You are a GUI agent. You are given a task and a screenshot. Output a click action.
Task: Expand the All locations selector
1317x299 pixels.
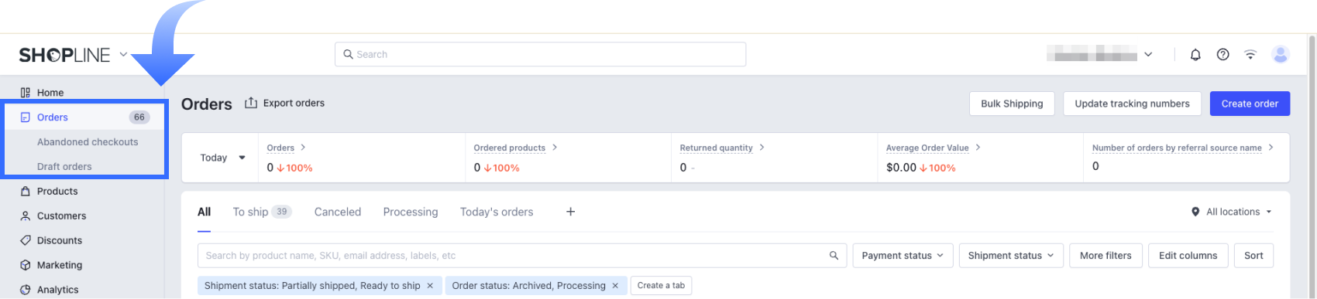pyautogui.click(x=1232, y=212)
